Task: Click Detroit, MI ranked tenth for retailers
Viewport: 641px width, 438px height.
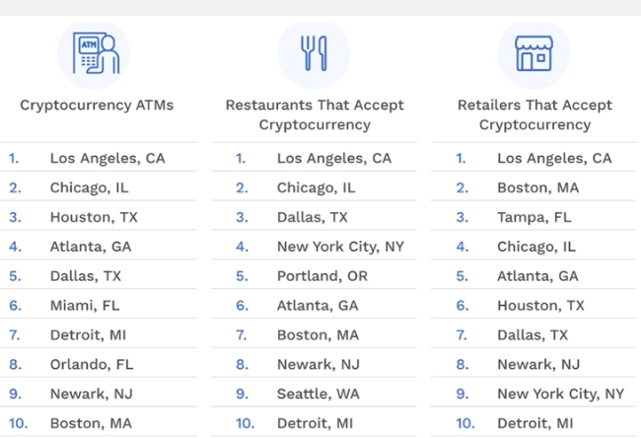Action: coord(535,423)
